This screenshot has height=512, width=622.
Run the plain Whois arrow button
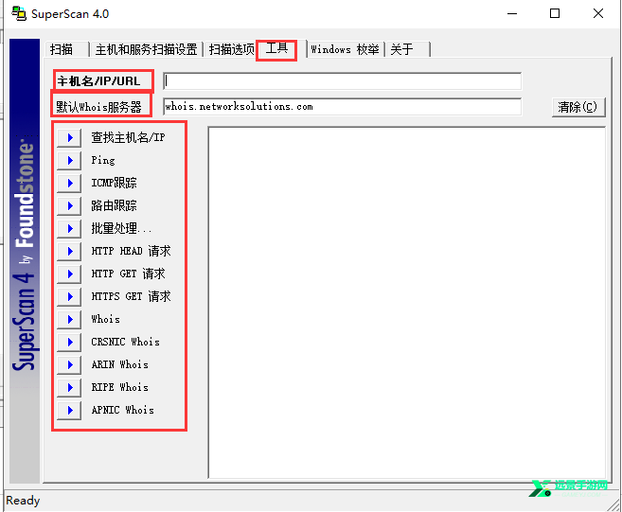69,319
